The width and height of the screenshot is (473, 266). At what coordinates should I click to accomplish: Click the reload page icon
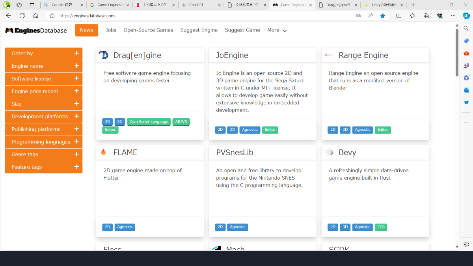pos(22,16)
